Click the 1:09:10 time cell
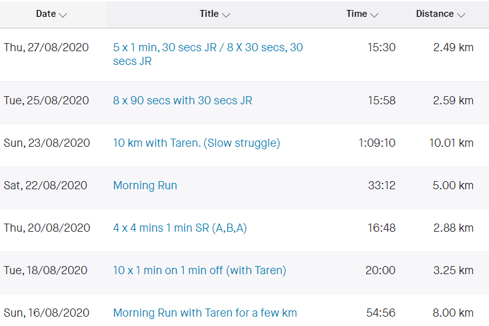The width and height of the screenshot is (489, 326). 376,143
